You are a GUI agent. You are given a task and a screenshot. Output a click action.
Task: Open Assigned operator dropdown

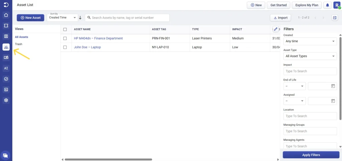point(295,101)
